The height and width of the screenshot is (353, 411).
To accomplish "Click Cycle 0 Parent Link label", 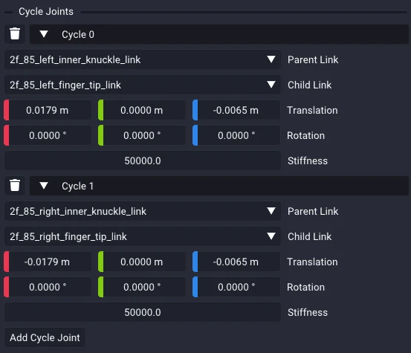I will point(313,59).
